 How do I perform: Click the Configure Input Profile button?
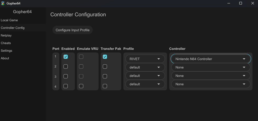[x=72, y=30]
